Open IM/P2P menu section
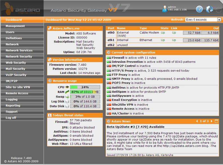This screenshot has width=223, height=165. click(x=22, y=81)
